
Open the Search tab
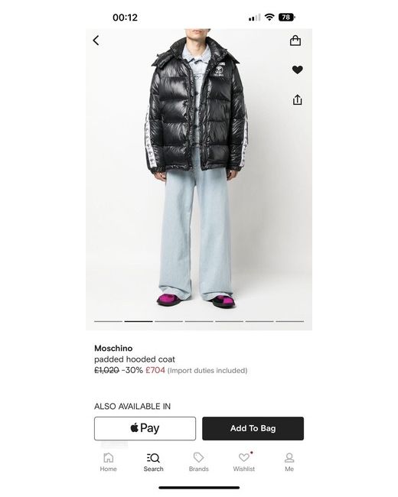[x=153, y=462]
